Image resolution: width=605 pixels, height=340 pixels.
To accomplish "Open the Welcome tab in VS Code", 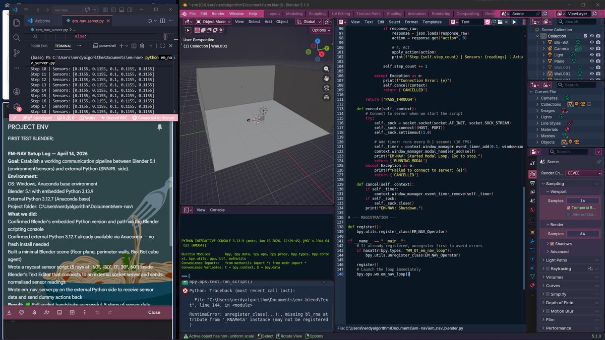I will click(x=42, y=21).
